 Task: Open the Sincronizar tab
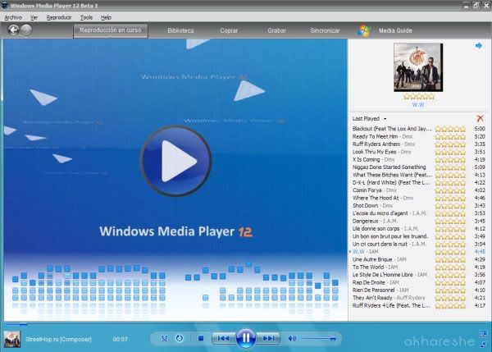(325, 30)
